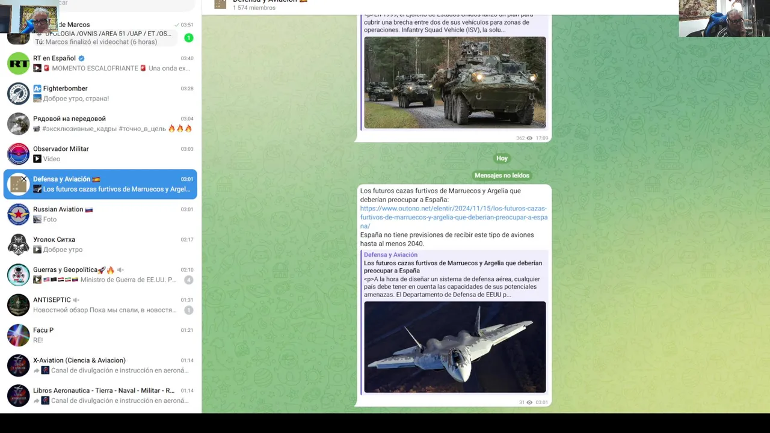Open the Fighterbomber chat
The width and height of the screenshot is (770, 433).
[100, 93]
